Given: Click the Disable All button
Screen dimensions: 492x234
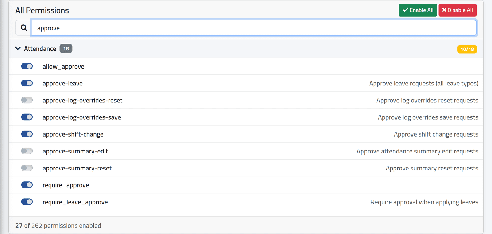Looking at the screenshot, I should click(458, 10).
